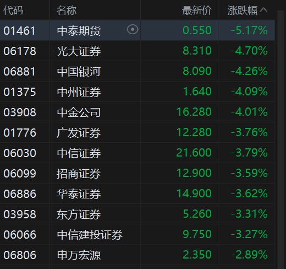Select stock code 06881
This screenshot has height=269, width=286.
coord(19,72)
